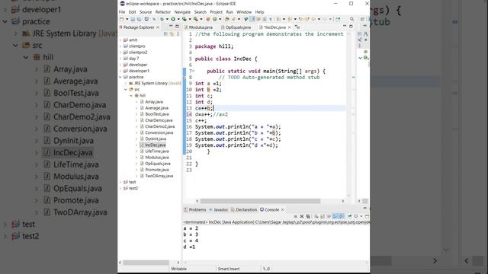Viewport: 488px width, 274px height.
Task: Open the Navigate menu
Action: pos(182,12)
